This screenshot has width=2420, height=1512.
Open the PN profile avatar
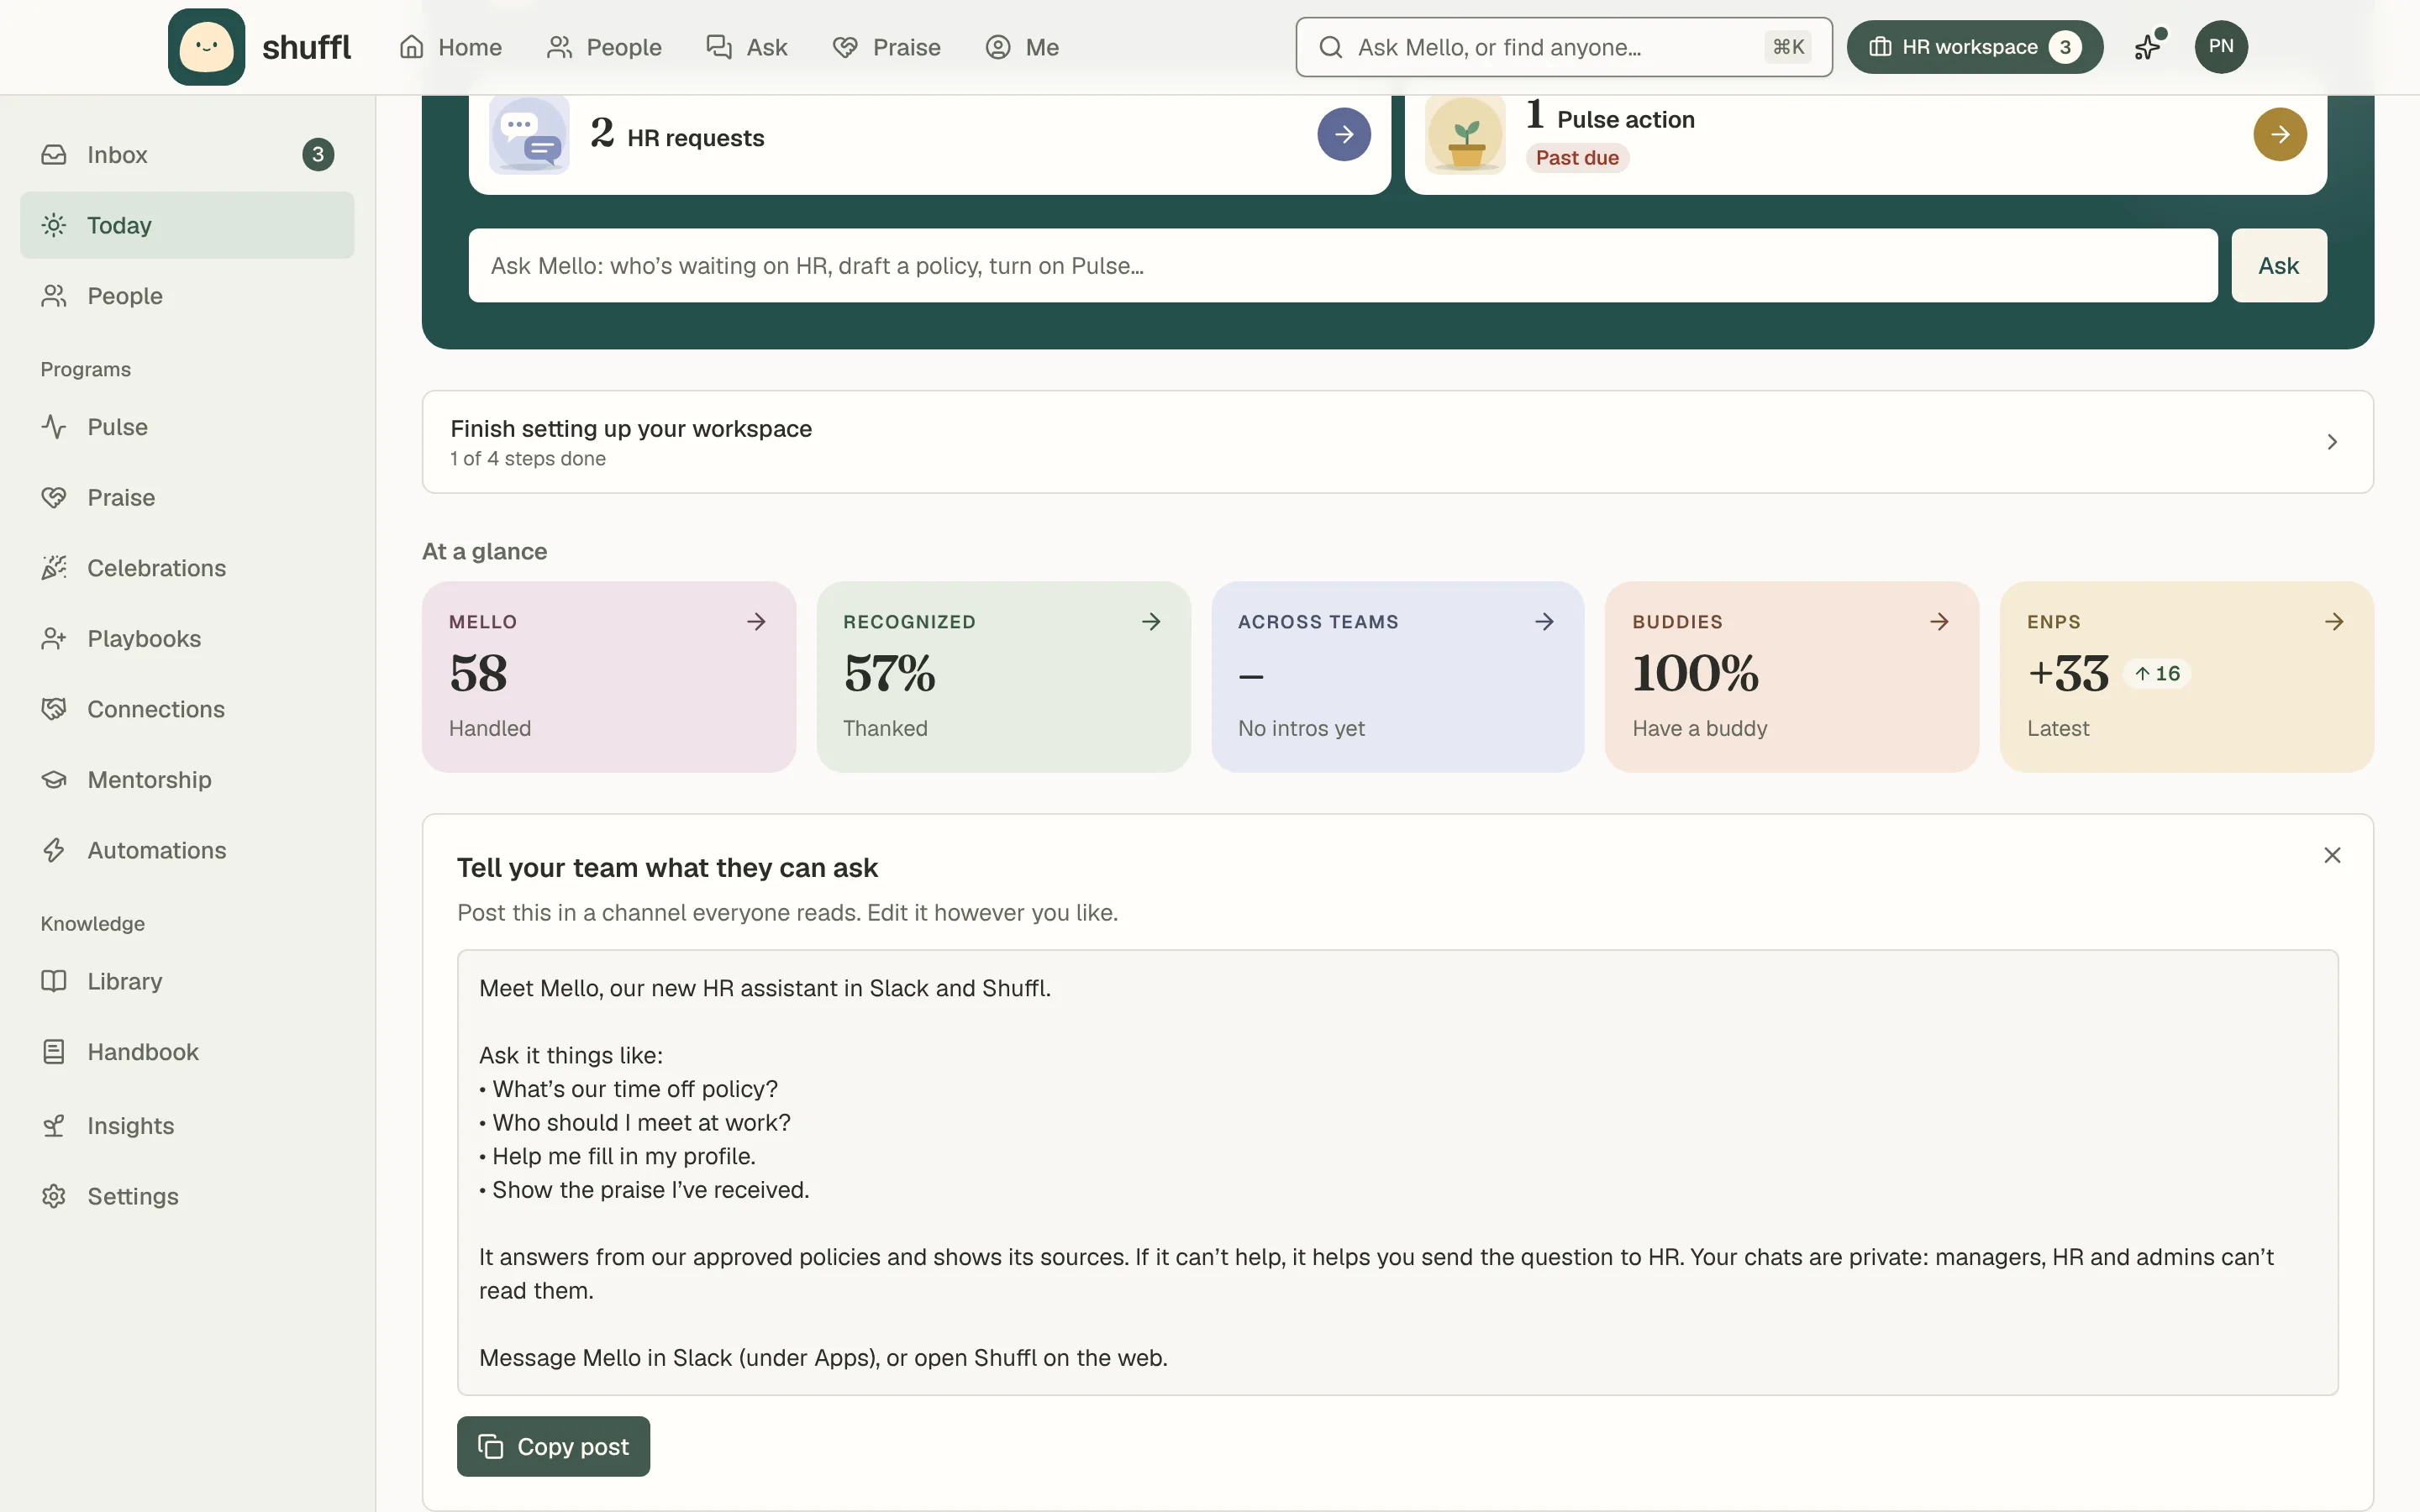(2221, 47)
